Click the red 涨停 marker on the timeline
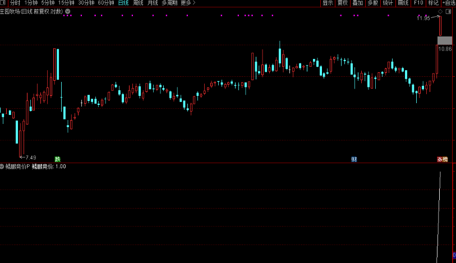This screenshot has height=263, width=456. coord(443,159)
